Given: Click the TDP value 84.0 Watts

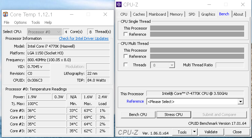Looking at the screenshot, I should [x=98, y=80].
